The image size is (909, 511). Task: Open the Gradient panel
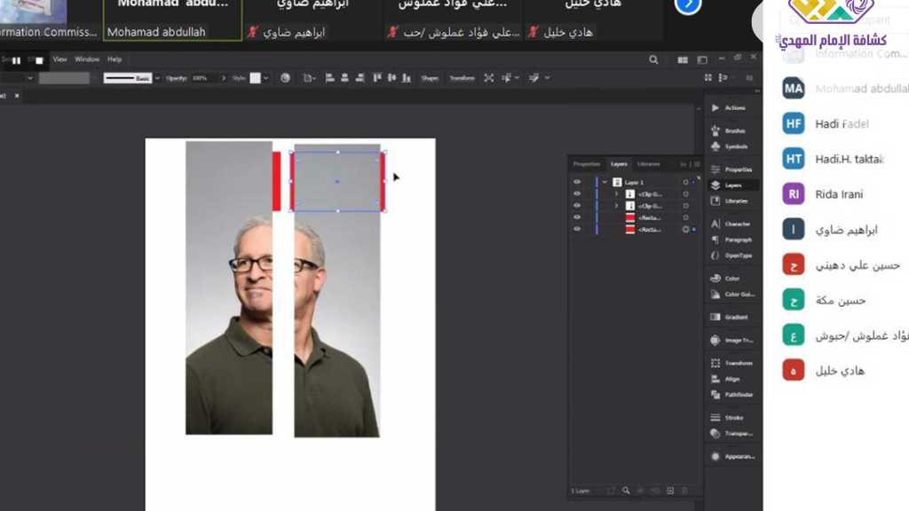click(716, 317)
